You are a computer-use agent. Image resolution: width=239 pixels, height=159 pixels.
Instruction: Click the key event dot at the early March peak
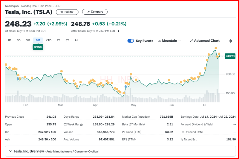point(62,71)
